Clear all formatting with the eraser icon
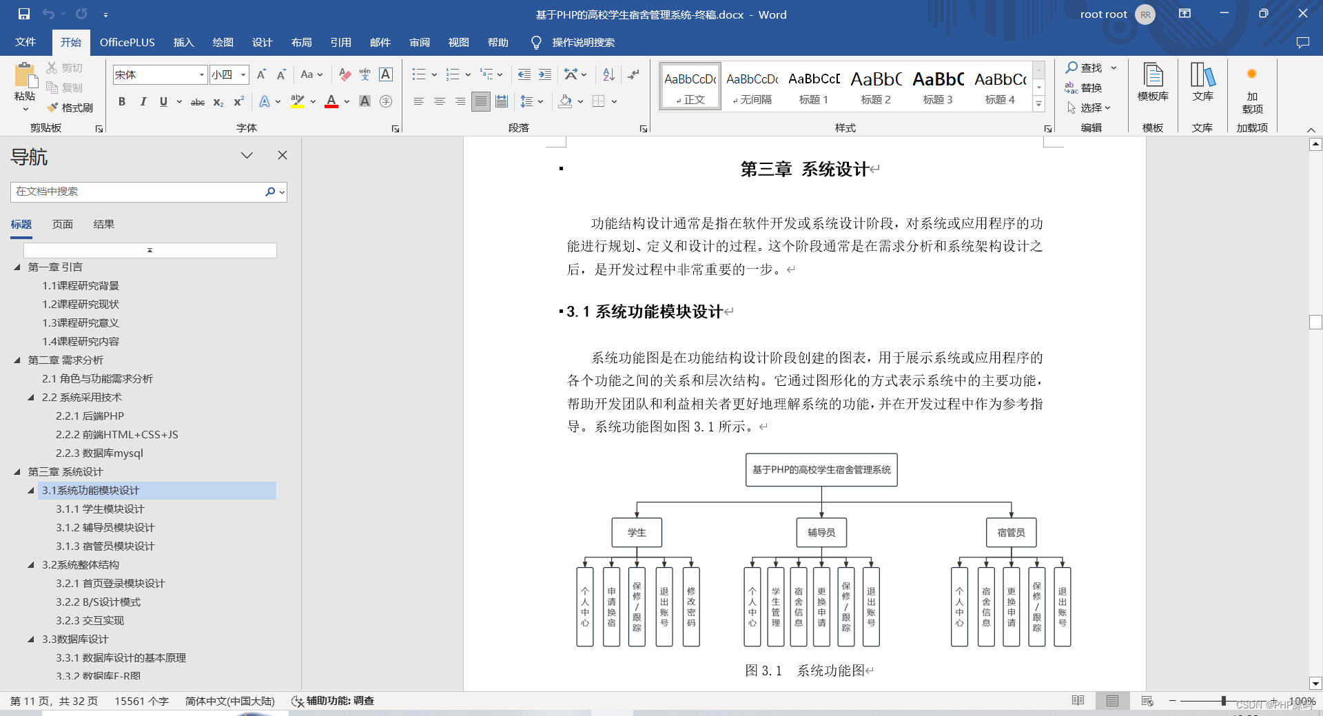This screenshot has height=716, width=1323. coord(345,74)
